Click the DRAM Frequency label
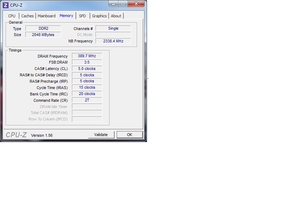This screenshot has width=282, height=212. click(53, 56)
